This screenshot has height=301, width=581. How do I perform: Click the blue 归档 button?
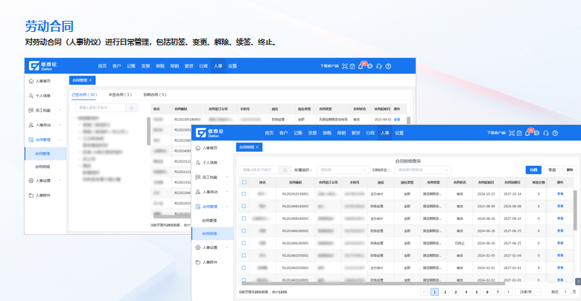pos(533,170)
